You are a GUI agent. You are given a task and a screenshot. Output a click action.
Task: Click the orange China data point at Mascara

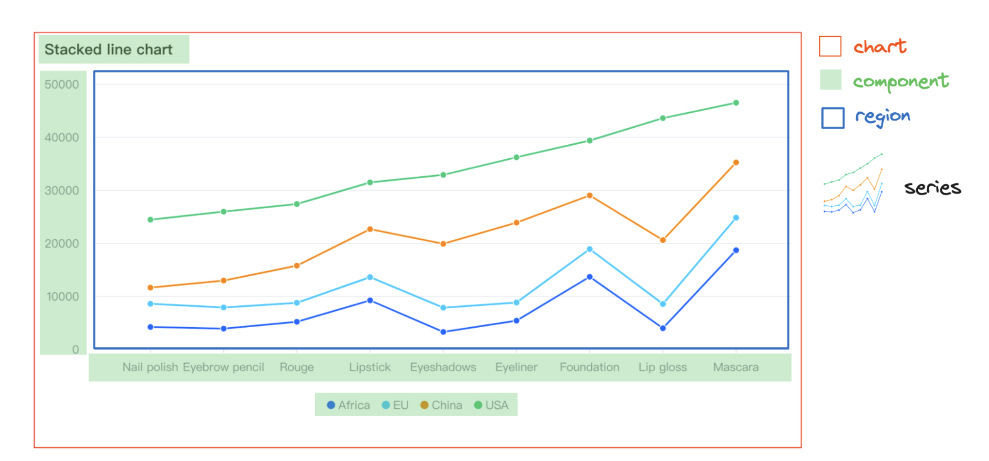[x=736, y=162]
